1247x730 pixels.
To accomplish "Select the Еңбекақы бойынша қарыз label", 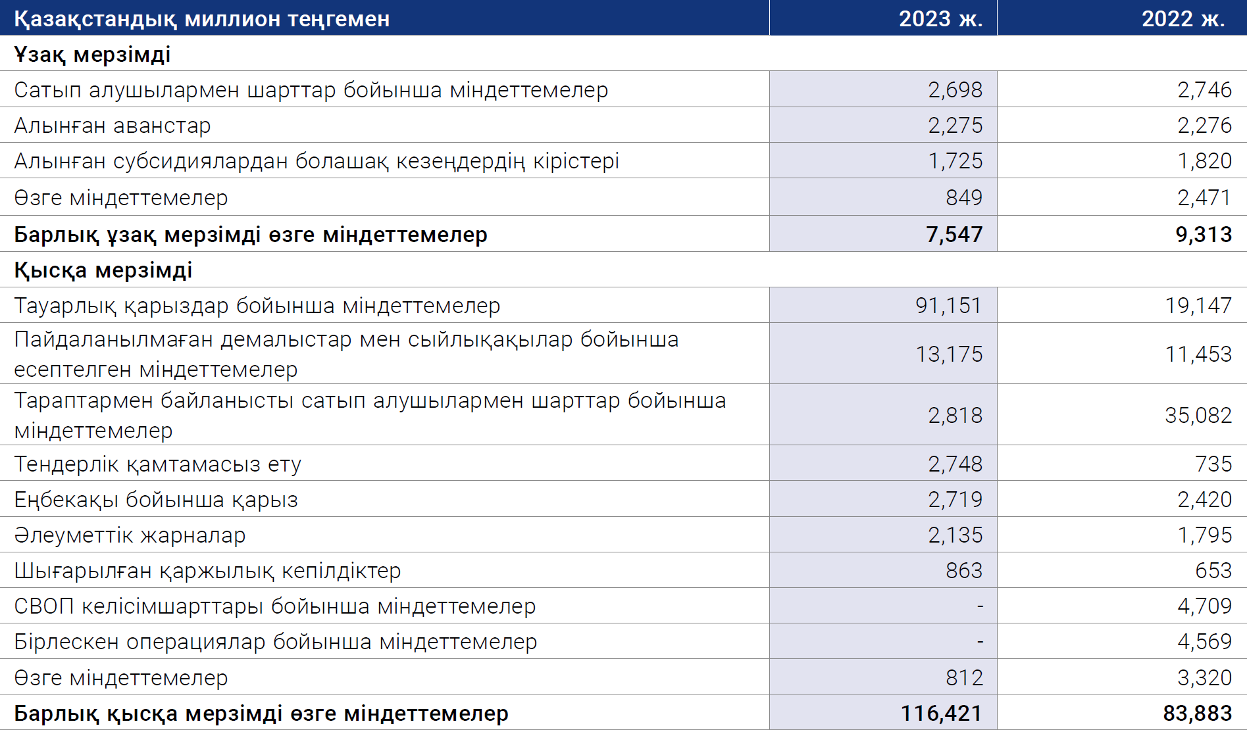I will click(156, 500).
